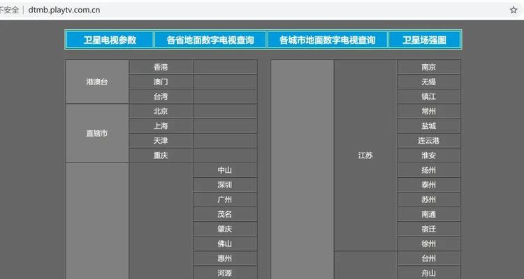Select the 河源 city cell
Image resolution: width=524 pixels, height=279 pixels.
[225, 273]
